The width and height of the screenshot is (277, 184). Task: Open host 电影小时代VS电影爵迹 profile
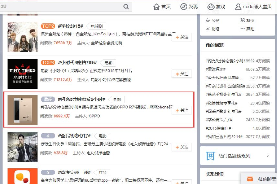[111, 79]
